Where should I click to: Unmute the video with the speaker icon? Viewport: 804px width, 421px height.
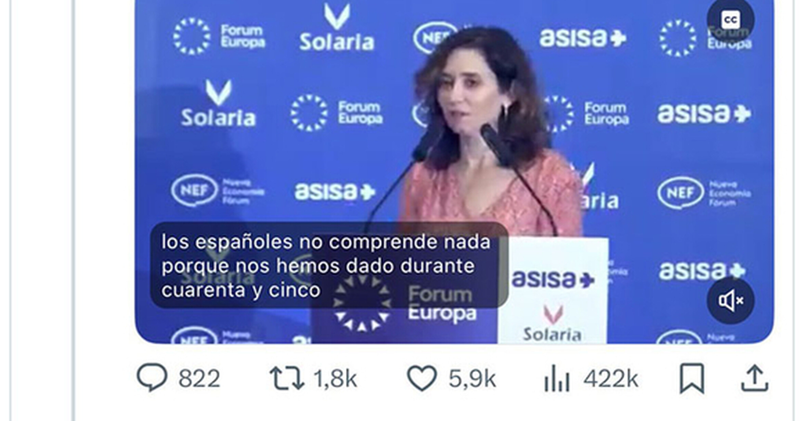click(x=730, y=301)
